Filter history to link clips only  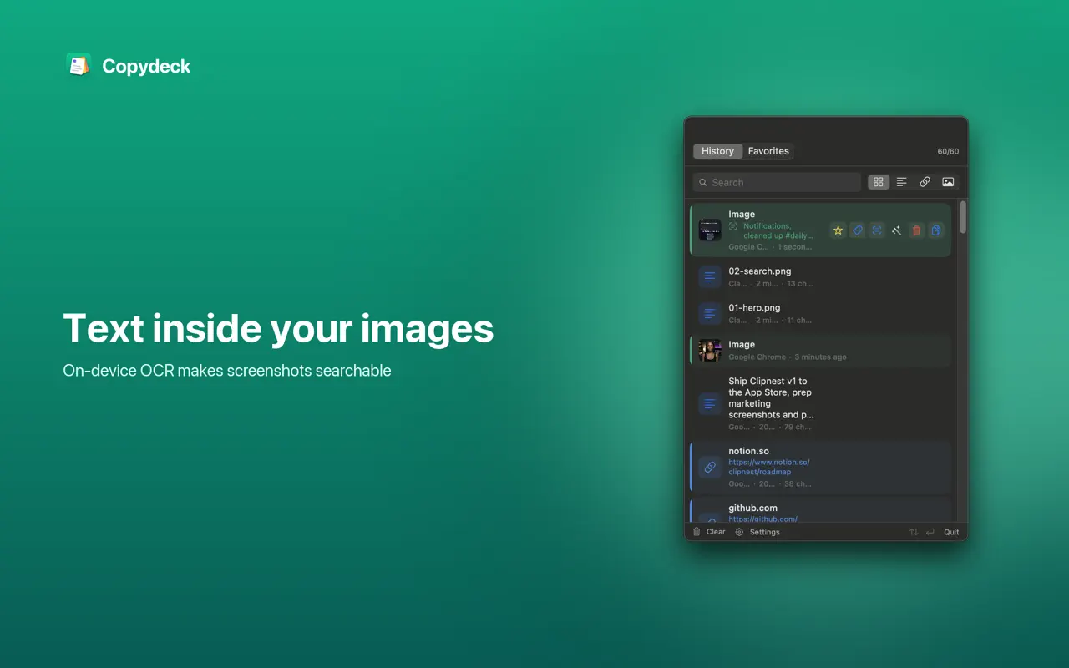coord(925,182)
